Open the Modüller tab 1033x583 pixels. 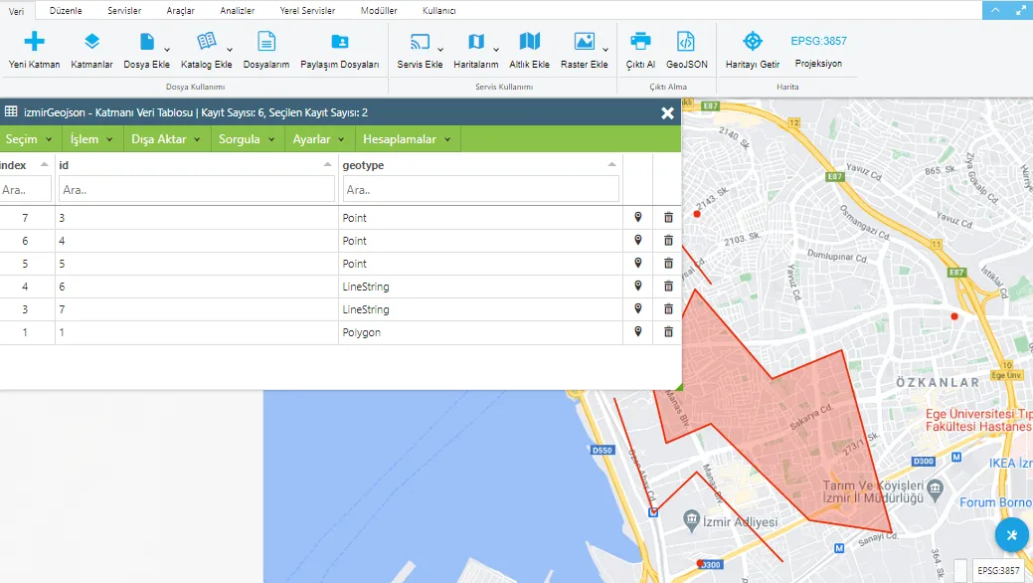point(379,11)
